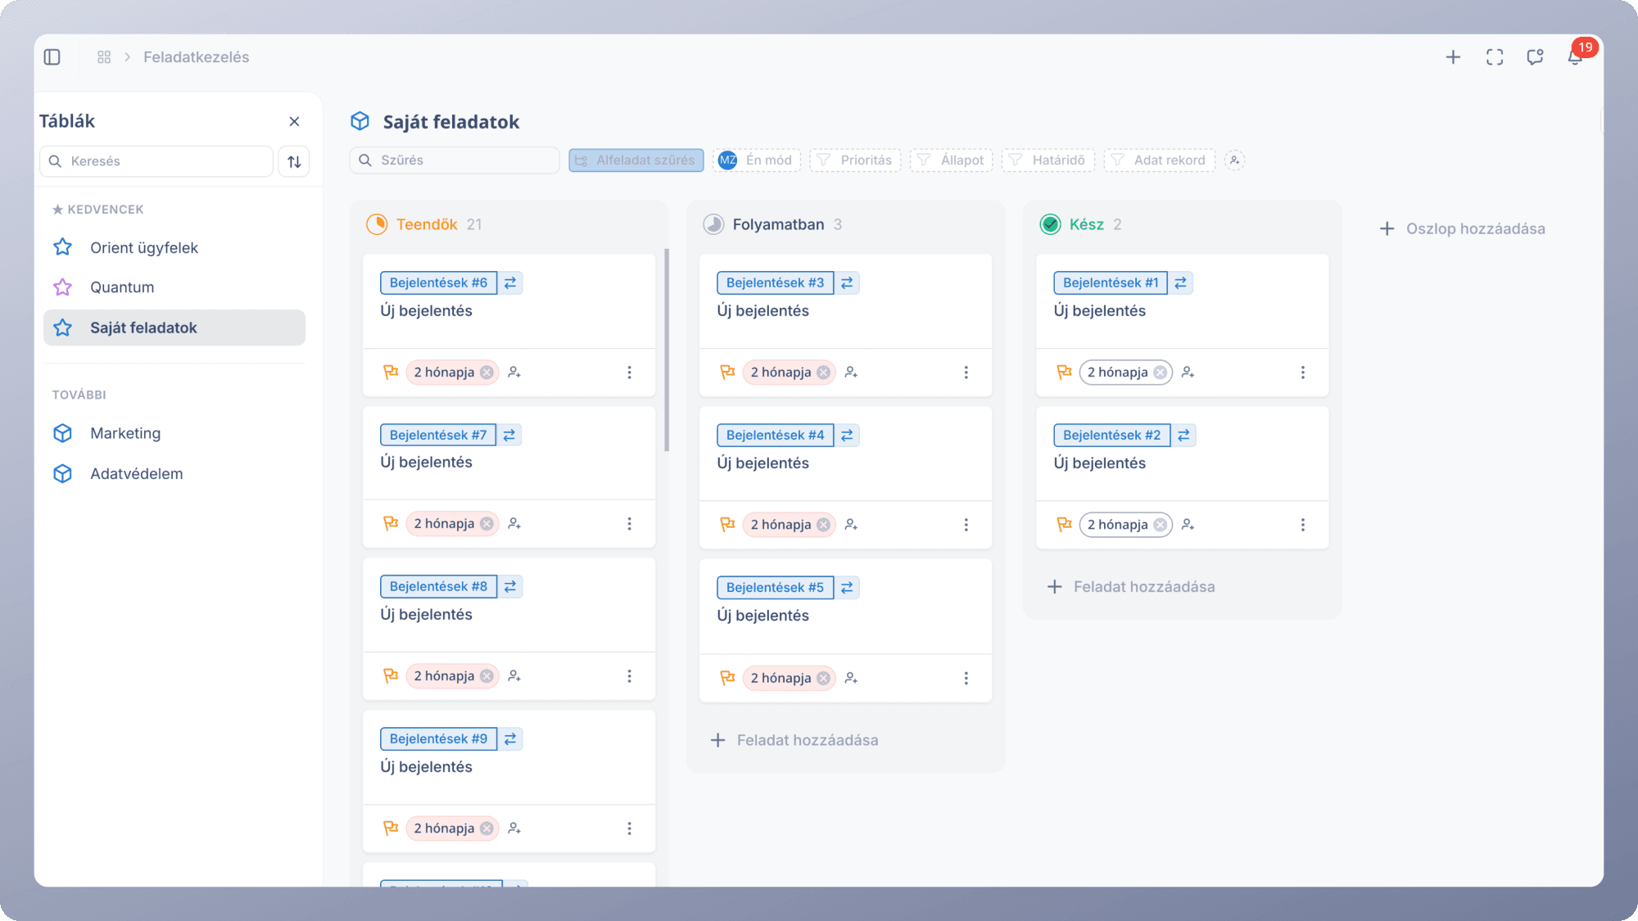Click Teendők column scrollbar
The image size is (1638, 921).
pos(667,350)
